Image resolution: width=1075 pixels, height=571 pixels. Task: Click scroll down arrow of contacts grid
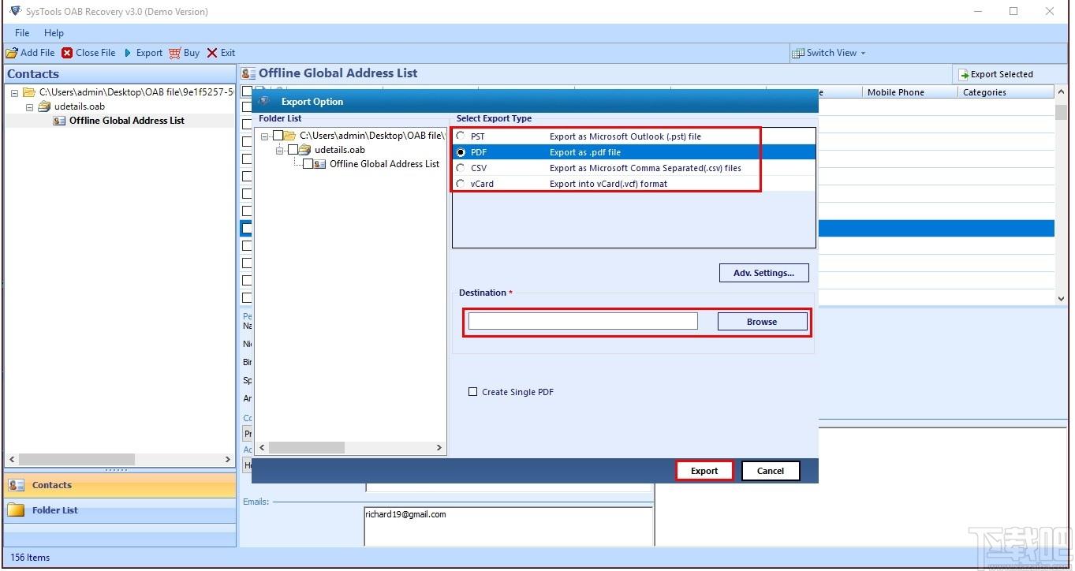1061,298
